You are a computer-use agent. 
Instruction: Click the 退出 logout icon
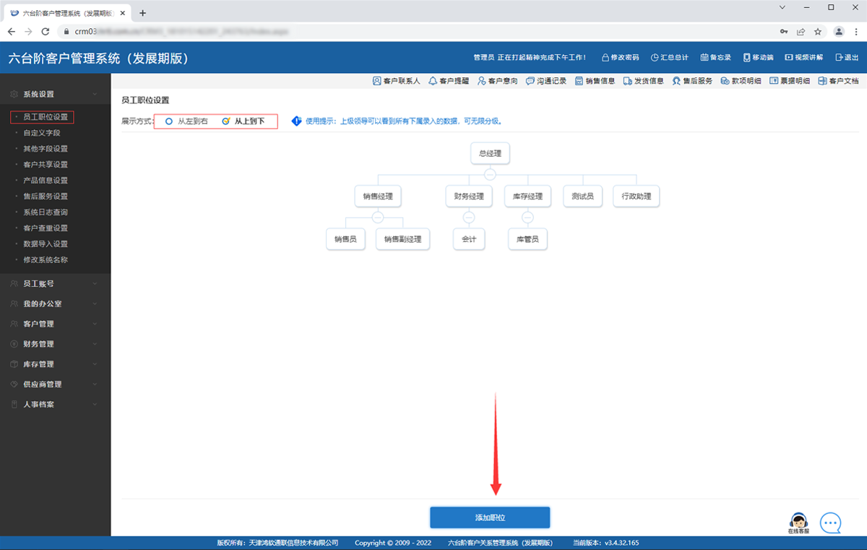click(x=839, y=58)
